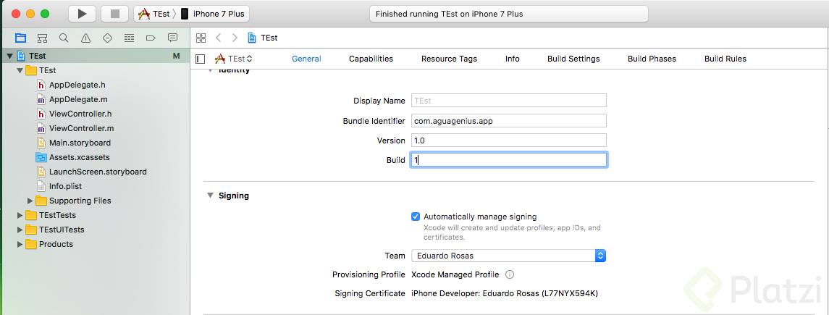The image size is (829, 315).
Task: Stop the running task with Stop button
Action: (x=114, y=14)
